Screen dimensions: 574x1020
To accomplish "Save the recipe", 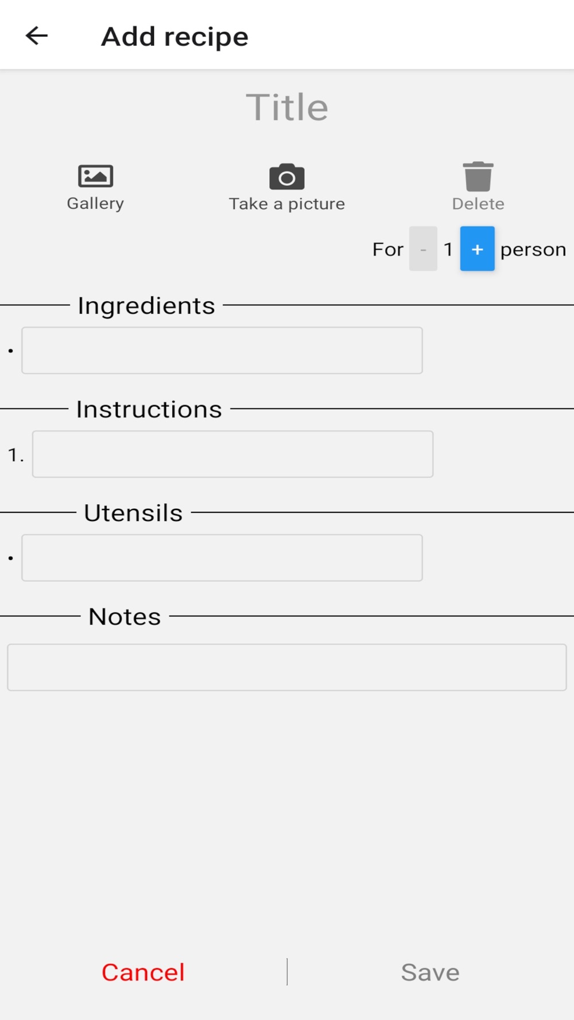I will (430, 972).
